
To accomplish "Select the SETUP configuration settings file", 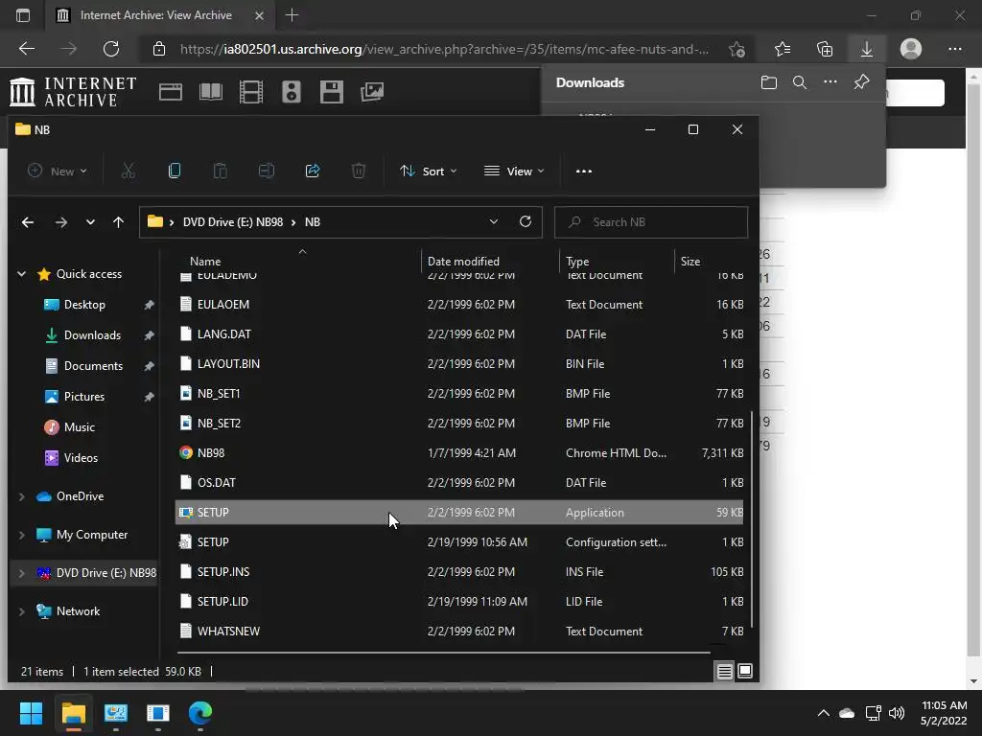I will pos(459,542).
